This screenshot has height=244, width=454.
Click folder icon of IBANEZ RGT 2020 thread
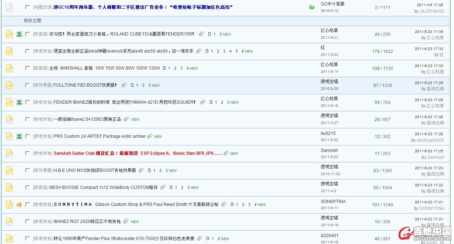9,222
